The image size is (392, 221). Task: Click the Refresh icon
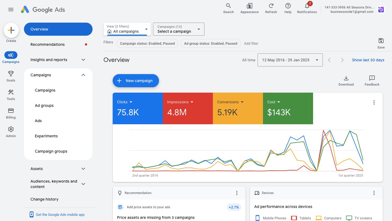[x=271, y=6]
